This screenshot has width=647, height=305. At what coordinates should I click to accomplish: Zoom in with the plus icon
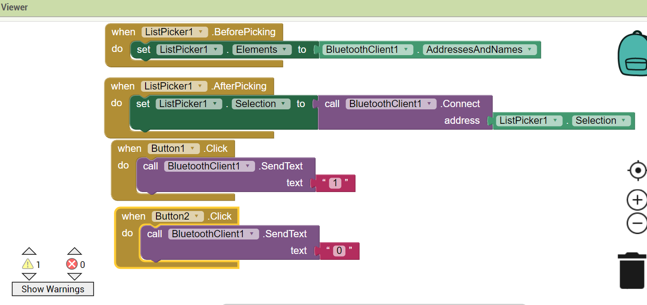638,200
